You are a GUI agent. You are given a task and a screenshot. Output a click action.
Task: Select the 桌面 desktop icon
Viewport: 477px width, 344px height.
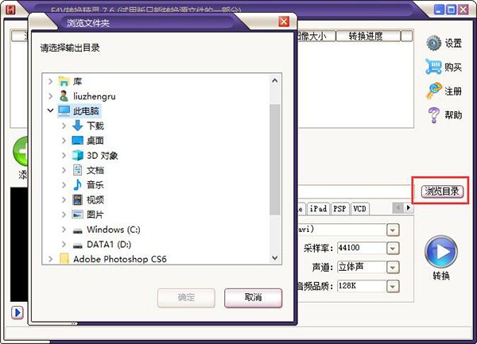pyautogui.click(x=77, y=140)
